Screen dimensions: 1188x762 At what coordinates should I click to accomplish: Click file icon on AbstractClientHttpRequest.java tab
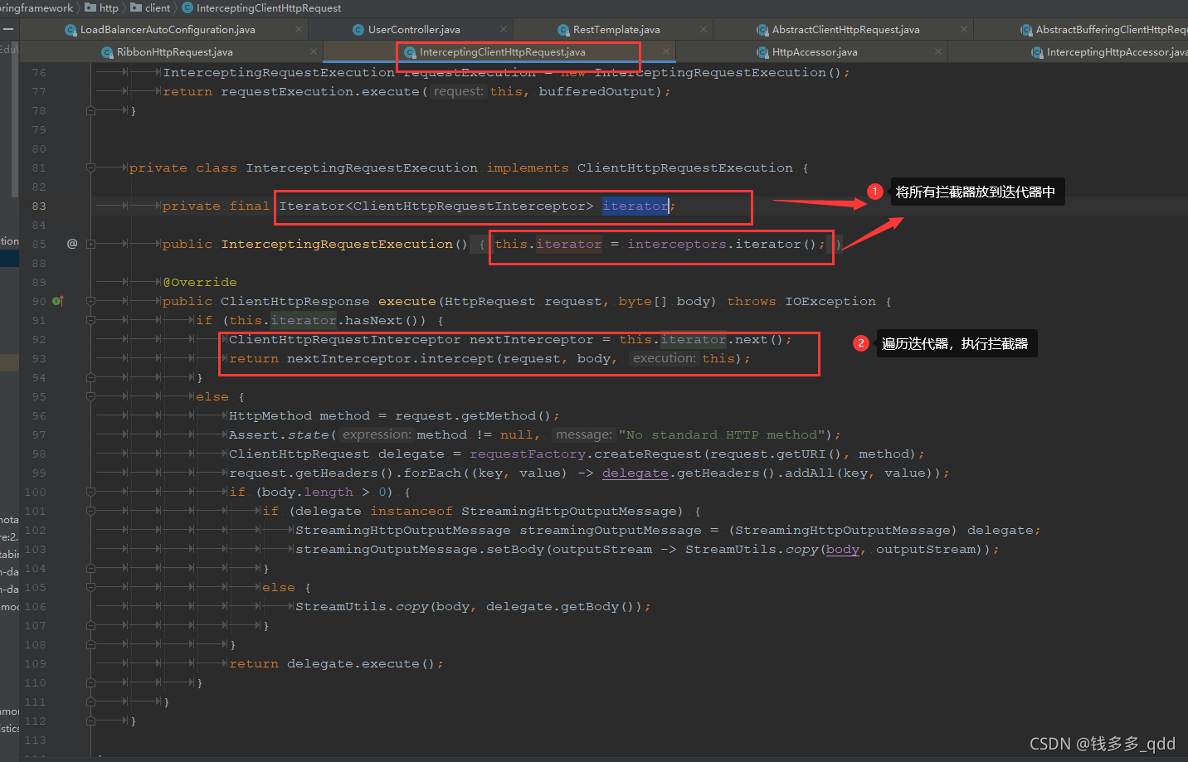[762, 30]
